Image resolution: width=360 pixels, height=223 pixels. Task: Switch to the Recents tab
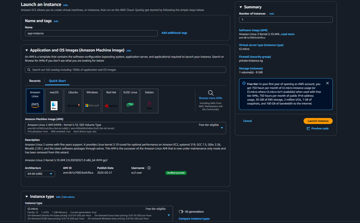pos(35,81)
